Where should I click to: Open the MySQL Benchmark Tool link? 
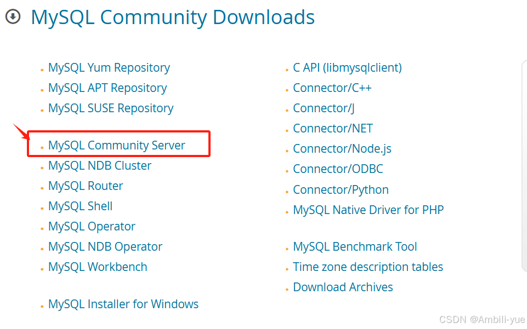tap(355, 247)
